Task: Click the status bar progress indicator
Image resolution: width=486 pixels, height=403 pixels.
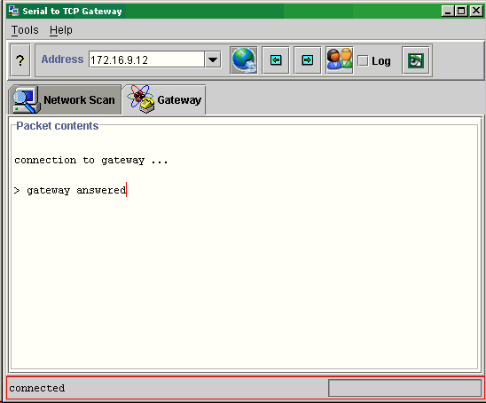Action: 404,388
